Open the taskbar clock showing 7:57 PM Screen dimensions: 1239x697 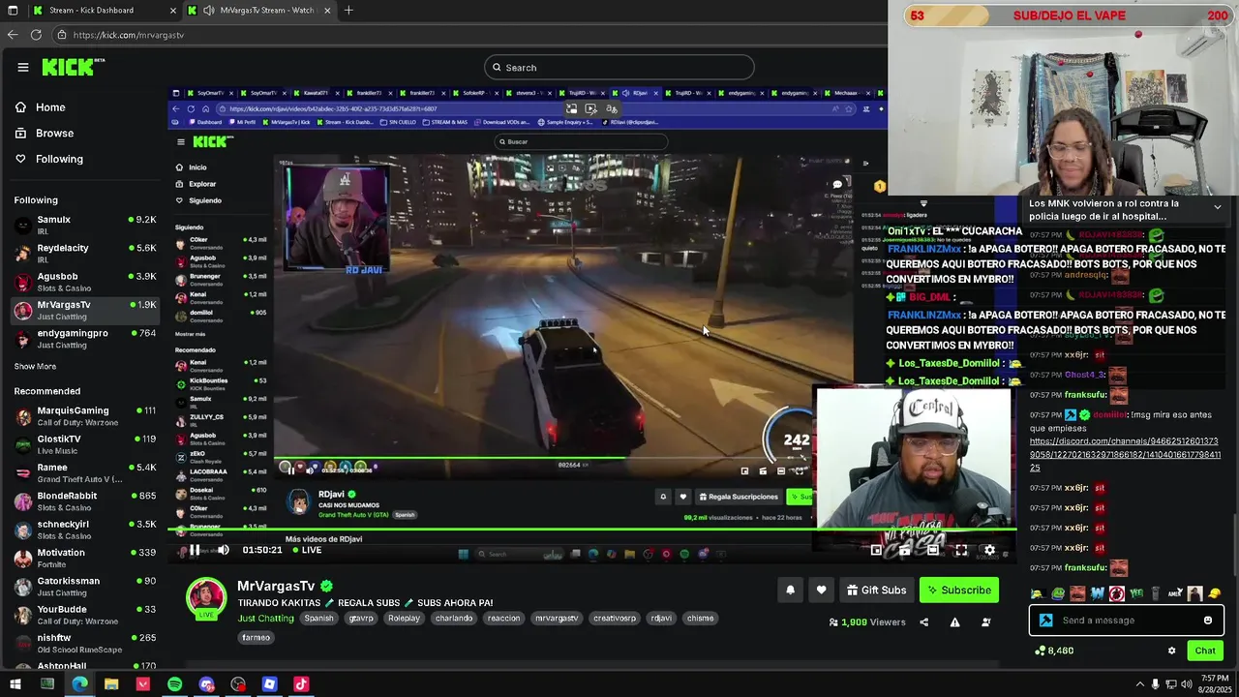[x=1215, y=684]
